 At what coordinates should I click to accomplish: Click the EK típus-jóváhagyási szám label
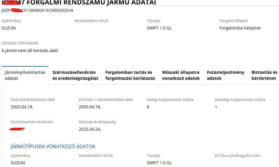coord(238,155)
